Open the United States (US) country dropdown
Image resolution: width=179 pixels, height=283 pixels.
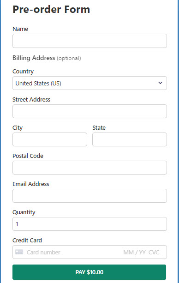tap(89, 83)
